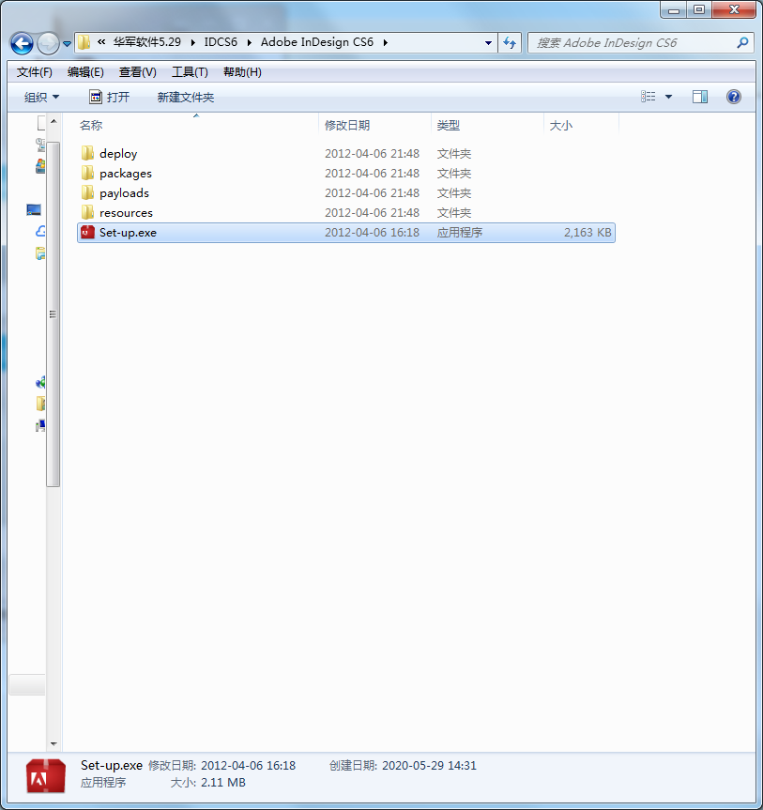Click the deploy row's modified date
Viewport: 763px width, 810px height.
point(372,153)
